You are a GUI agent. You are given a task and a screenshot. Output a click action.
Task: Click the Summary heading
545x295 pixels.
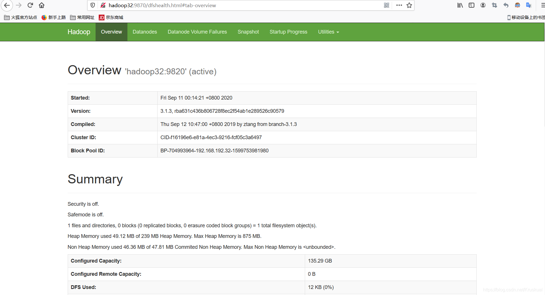(95, 179)
